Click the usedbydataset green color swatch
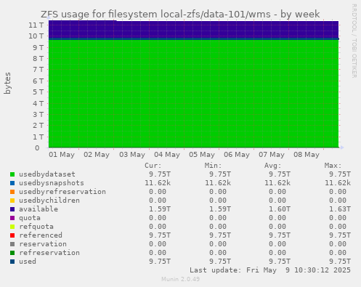The height and width of the screenshot is (287, 361). (x=12, y=174)
